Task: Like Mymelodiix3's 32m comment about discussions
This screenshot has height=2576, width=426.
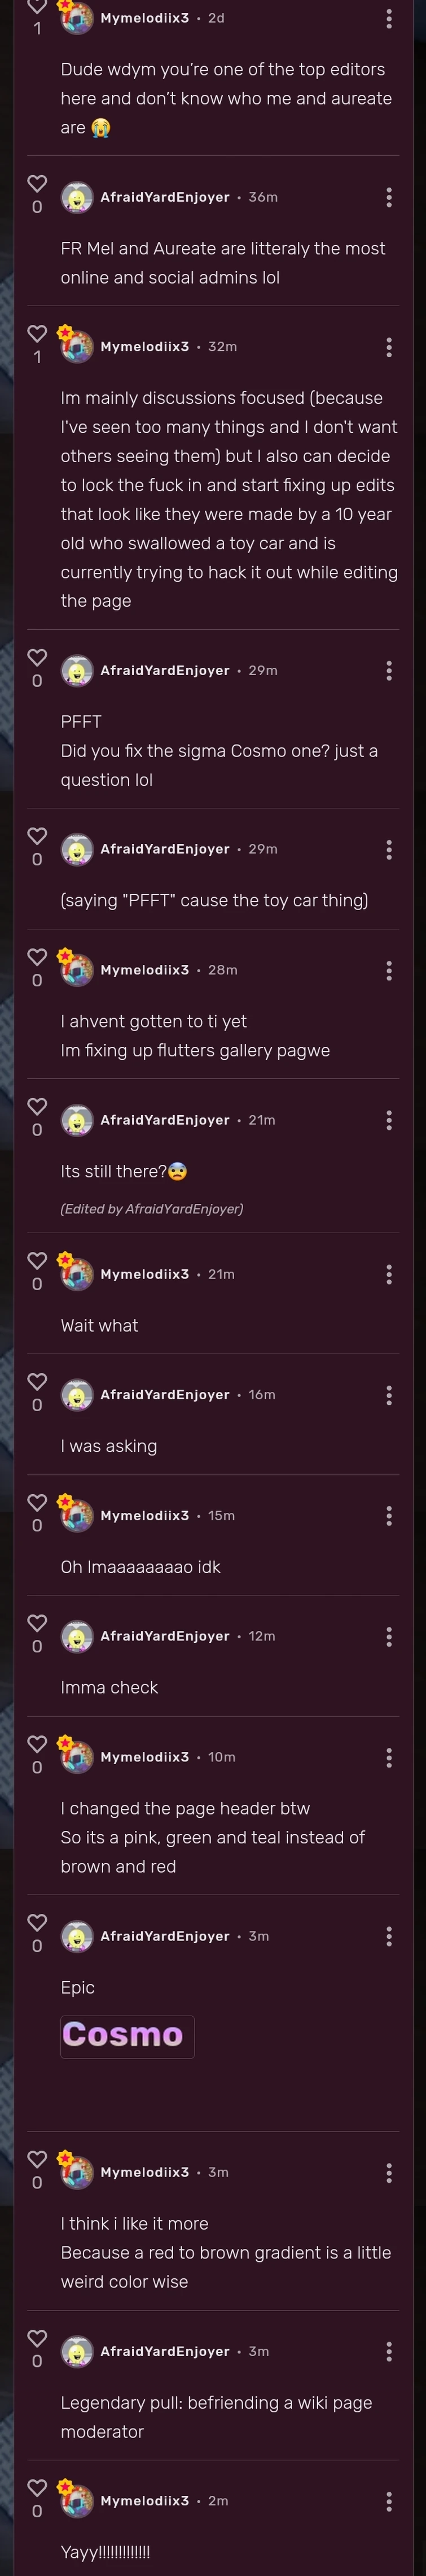Action: click(37, 333)
